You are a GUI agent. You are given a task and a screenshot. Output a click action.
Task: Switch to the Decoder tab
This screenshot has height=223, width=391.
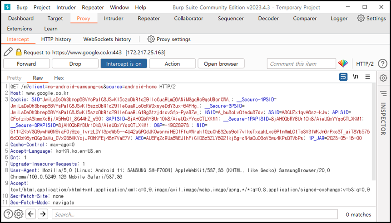coord(268,19)
